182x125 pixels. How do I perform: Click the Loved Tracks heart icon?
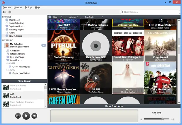[8, 60]
